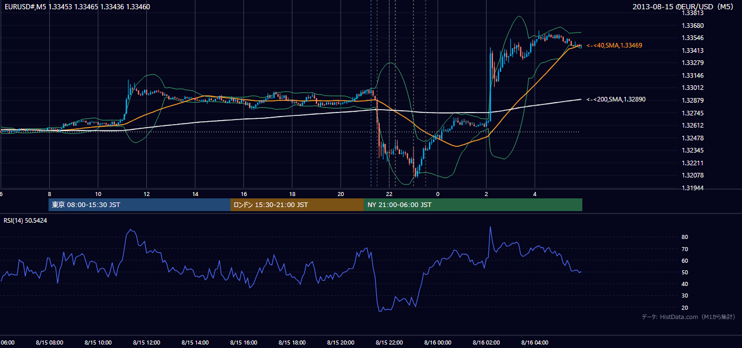Click the RSI(14) 50.5424 indicator label
The width and height of the screenshot is (742, 348).
click(26, 220)
